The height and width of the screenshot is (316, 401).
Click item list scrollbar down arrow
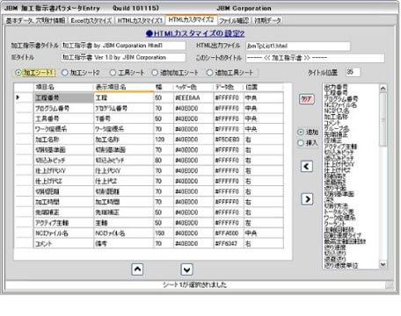tap(383, 264)
